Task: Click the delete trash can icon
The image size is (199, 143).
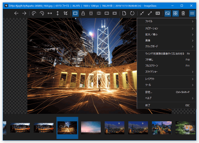Action: click(x=183, y=13)
